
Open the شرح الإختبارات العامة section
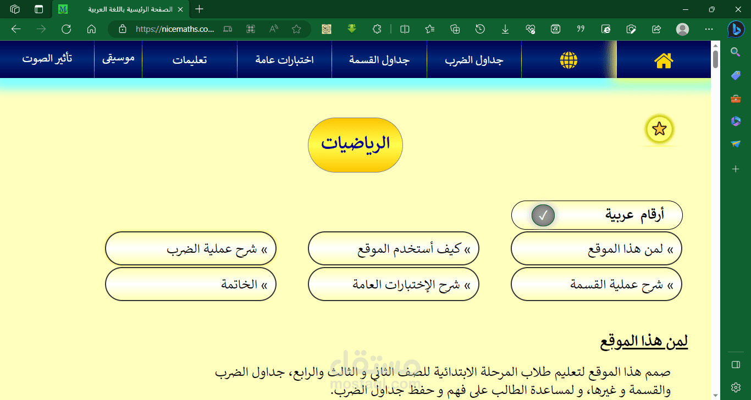pyautogui.click(x=394, y=285)
